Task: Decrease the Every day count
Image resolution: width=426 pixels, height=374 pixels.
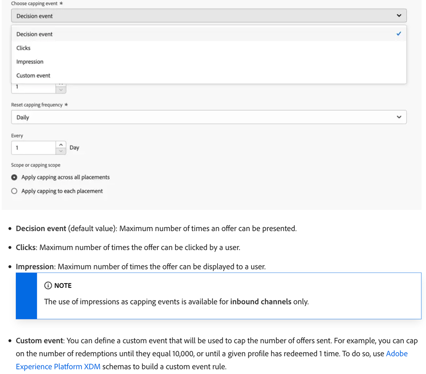Action: click(x=61, y=151)
